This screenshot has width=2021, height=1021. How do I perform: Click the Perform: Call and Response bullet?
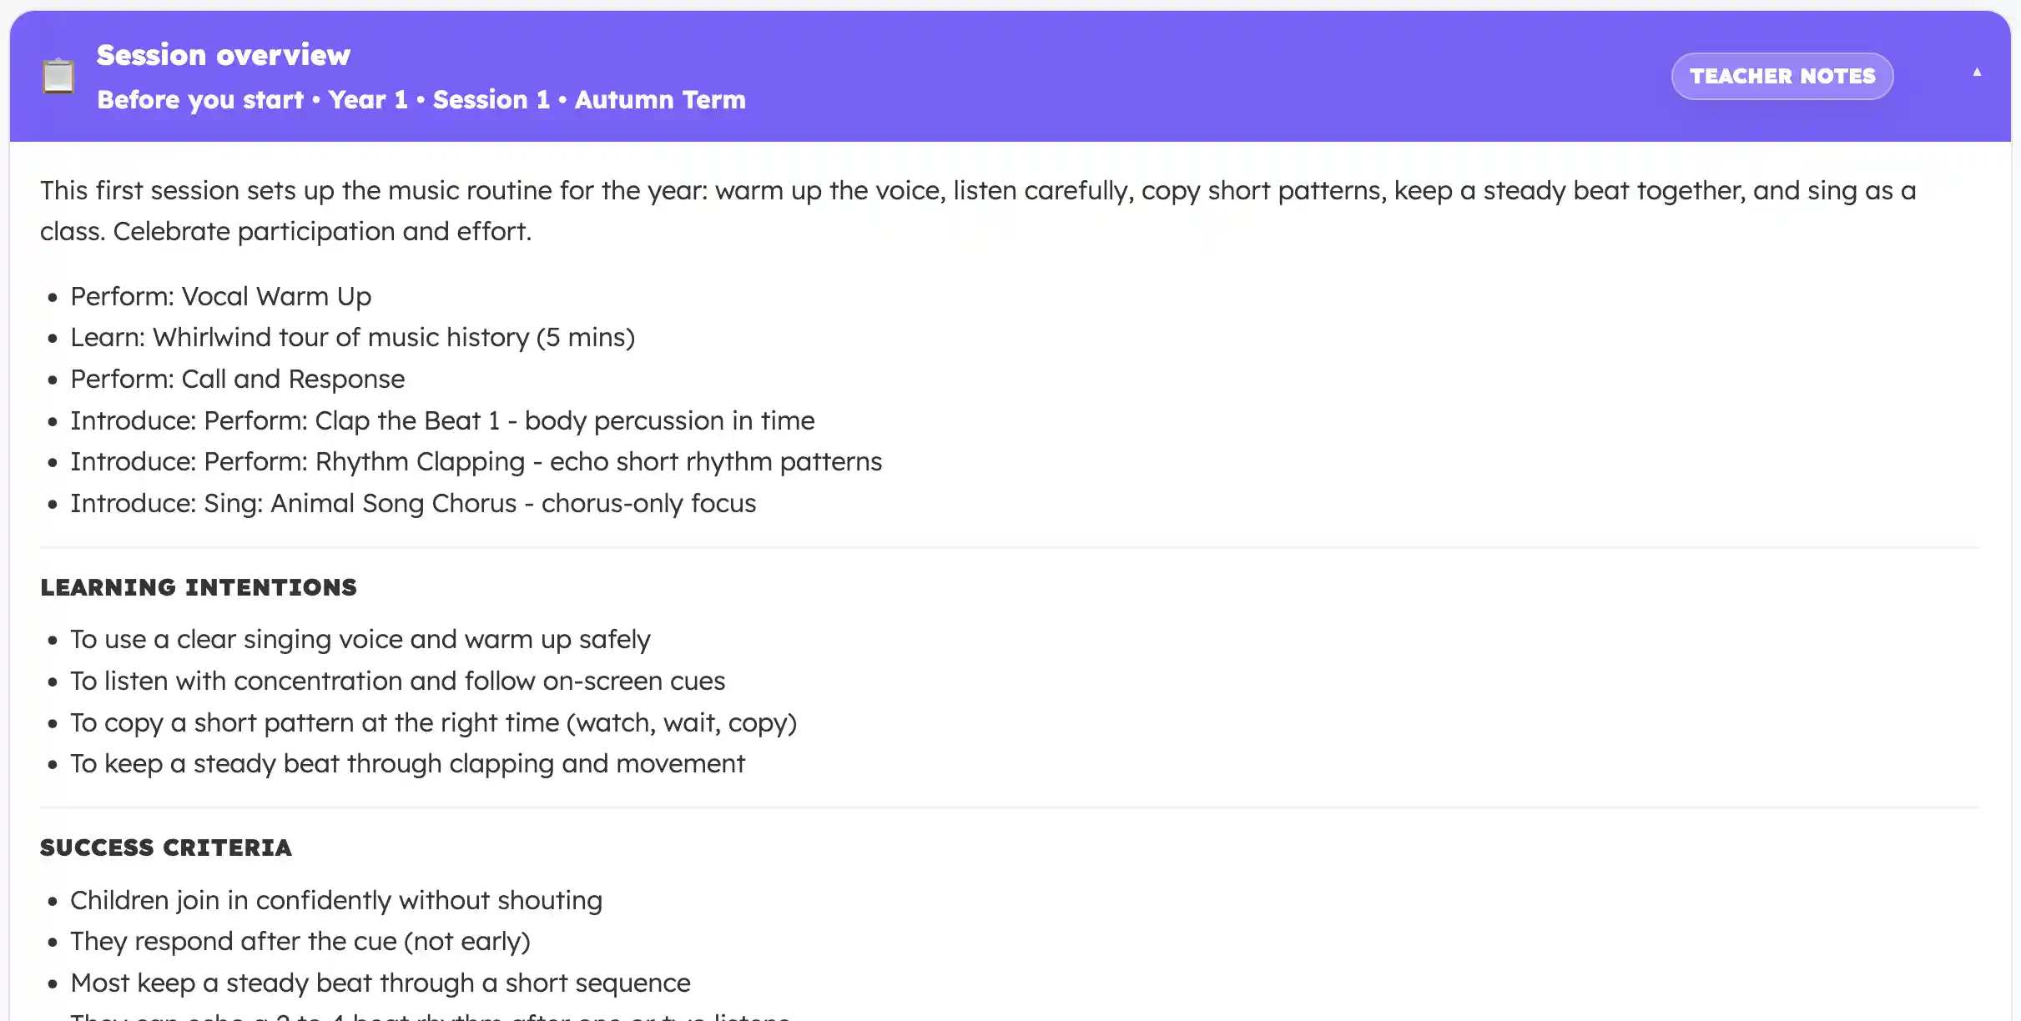(237, 378)
